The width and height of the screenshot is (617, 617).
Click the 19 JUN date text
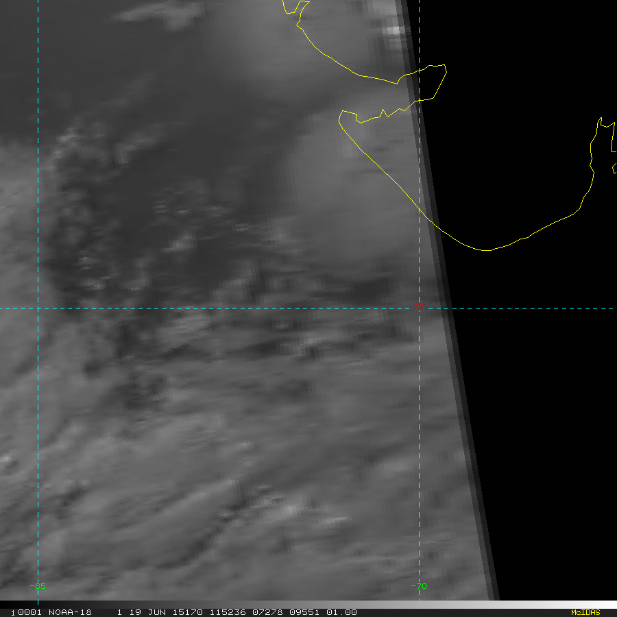tap(143, 612)
